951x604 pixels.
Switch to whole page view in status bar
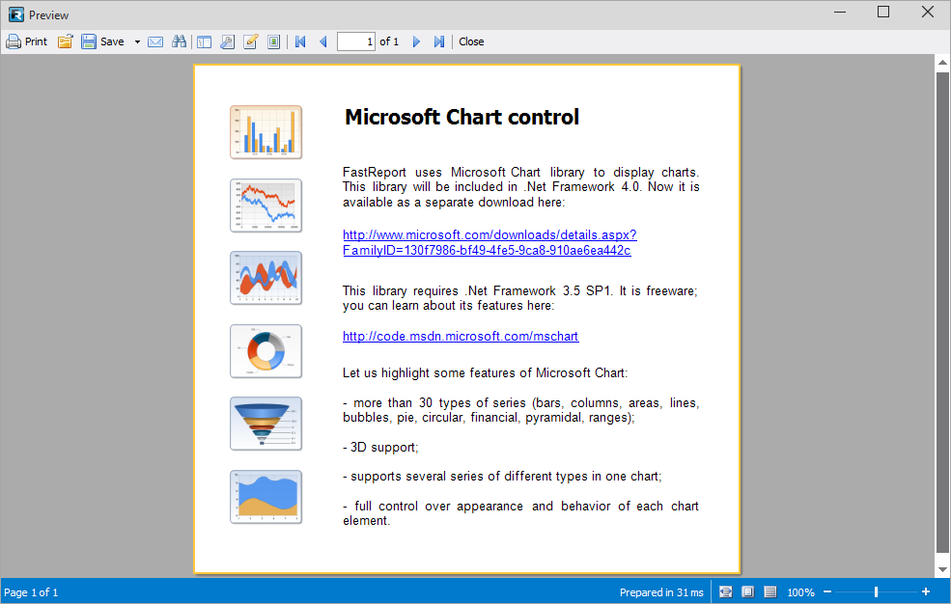[747, 591]
